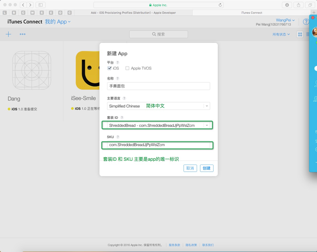Viewport: 317px width, 252px height.
Task: Click the help question mark icon in header
Action: 306,21
